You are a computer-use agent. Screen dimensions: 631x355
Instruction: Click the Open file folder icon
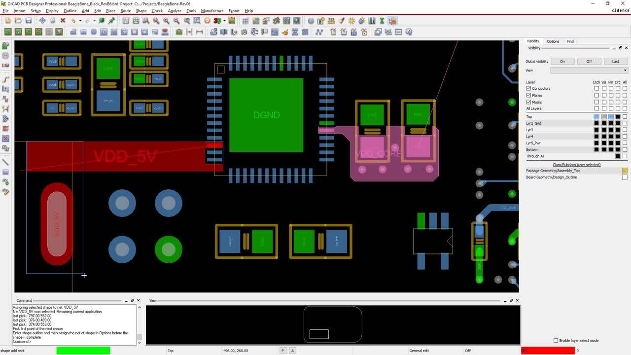(x=18, y=21)
